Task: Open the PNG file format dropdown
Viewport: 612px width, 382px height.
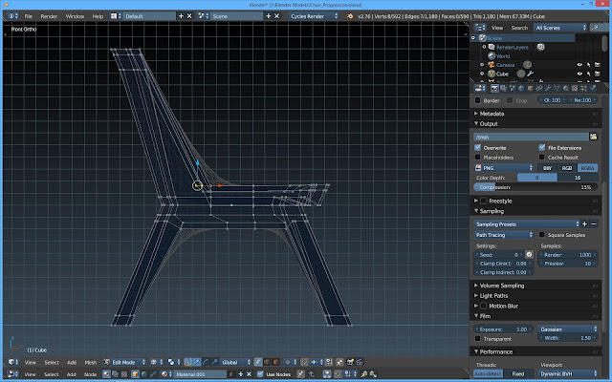Action: [x=504, y=168]
